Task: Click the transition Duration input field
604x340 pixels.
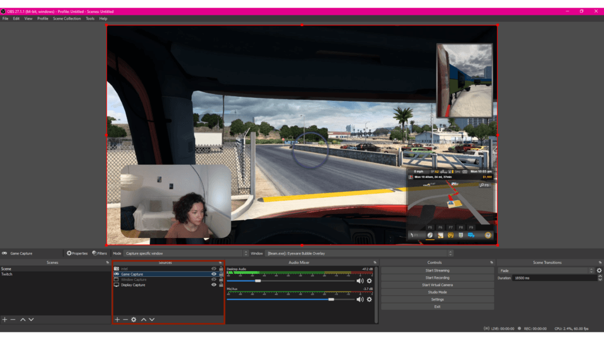Action: tap(554, 278)
